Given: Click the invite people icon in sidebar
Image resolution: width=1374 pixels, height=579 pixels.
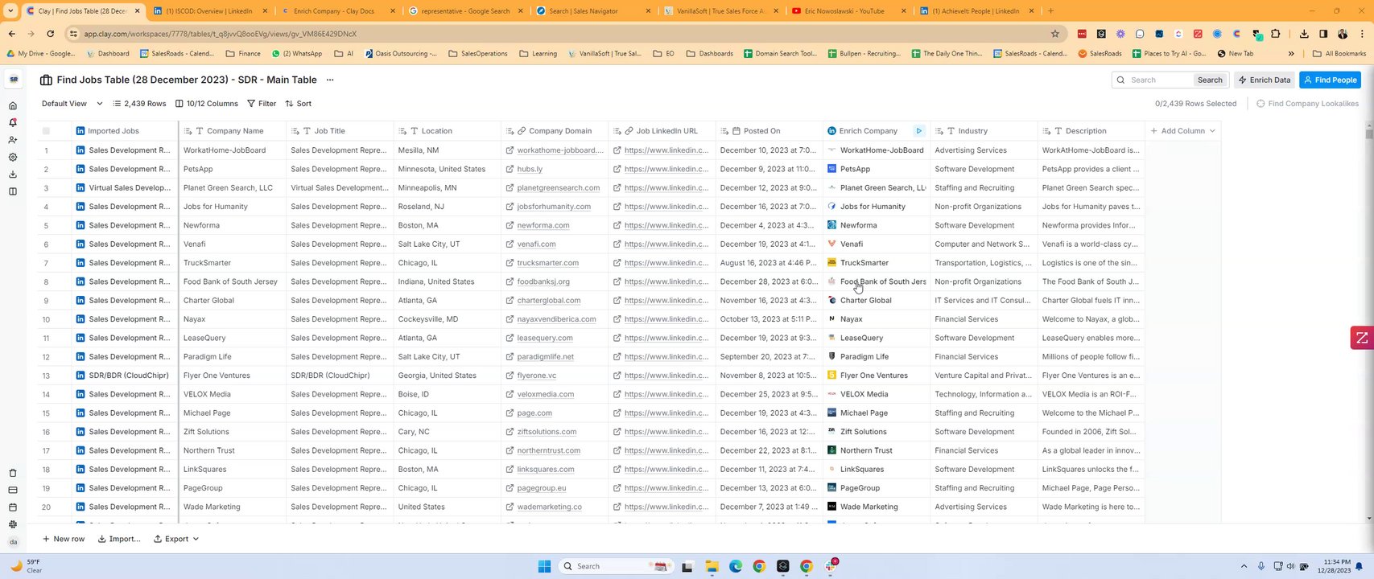Looking at the screenshot, I should [x=13, y=140].
